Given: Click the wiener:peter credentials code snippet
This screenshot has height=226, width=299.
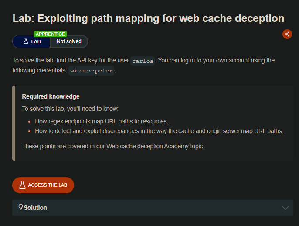Looking at the screenshot, I should point(92,71).
